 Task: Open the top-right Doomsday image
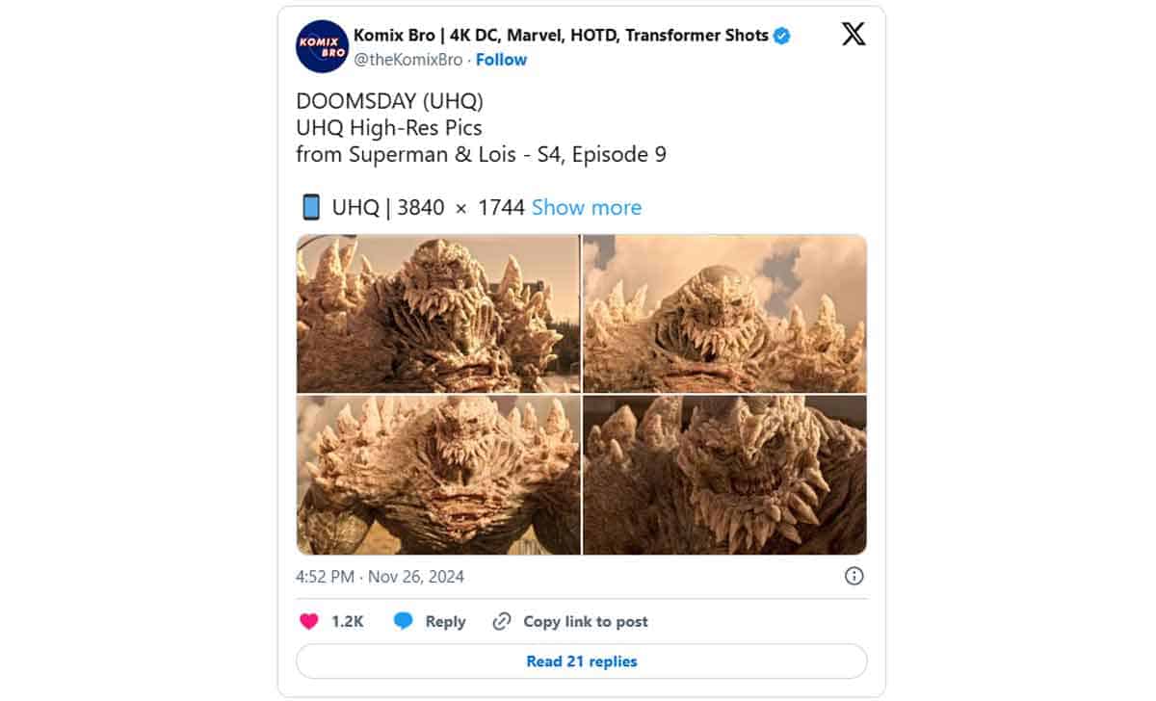click(724, 313)
